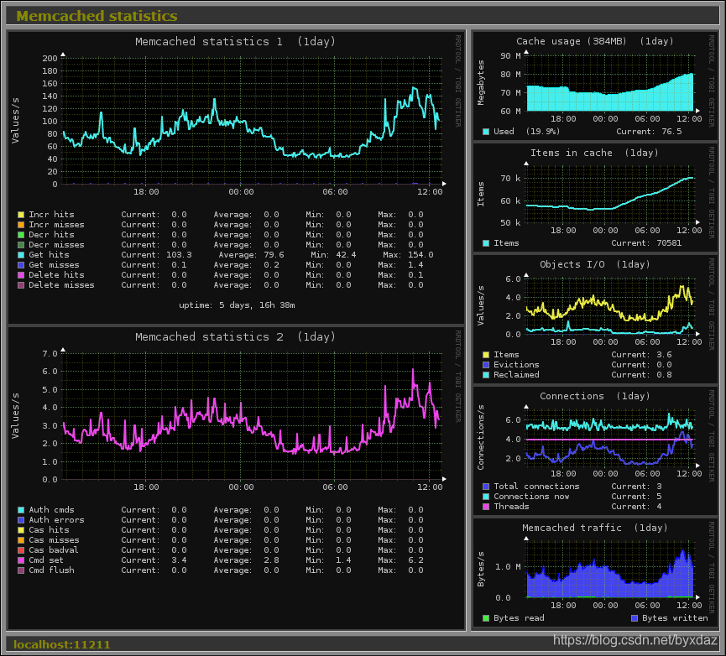The image size is (726, 656).
Task: Click the Objects I/O (1day) title
Action: 595,264
